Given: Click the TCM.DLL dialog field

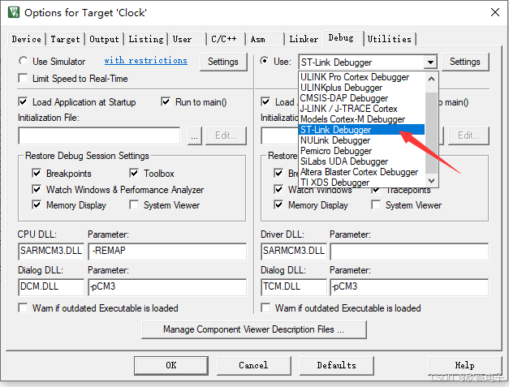Looking at the screenshot, I should point(294,286).
